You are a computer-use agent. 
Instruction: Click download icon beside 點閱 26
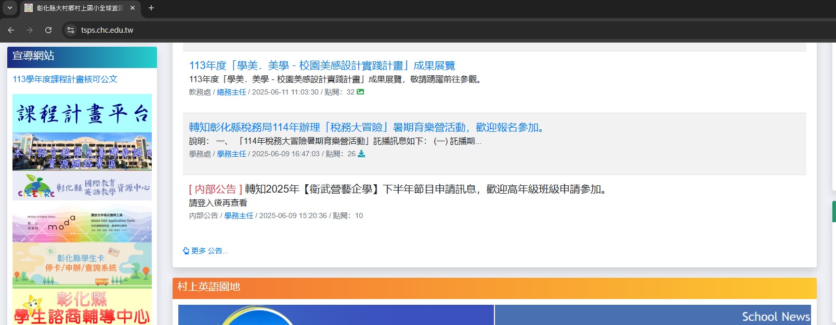pyautogui.click(x=361, y=154)
